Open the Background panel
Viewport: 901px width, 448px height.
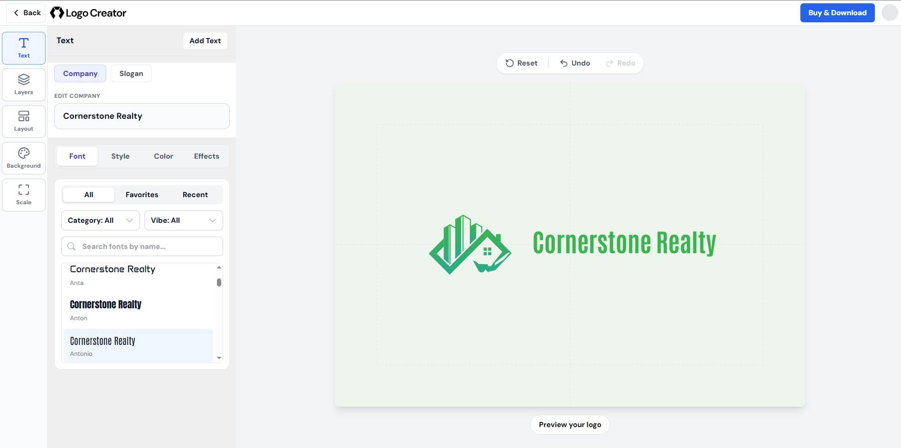coord(24,158)
